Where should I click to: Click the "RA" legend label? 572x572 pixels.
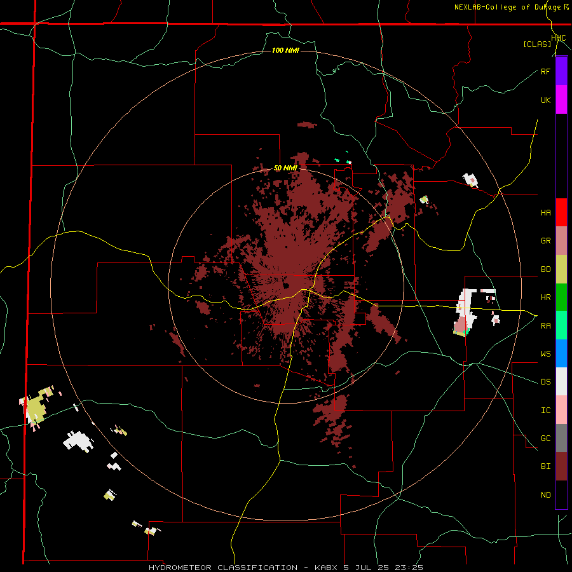(x=545, y=325)
